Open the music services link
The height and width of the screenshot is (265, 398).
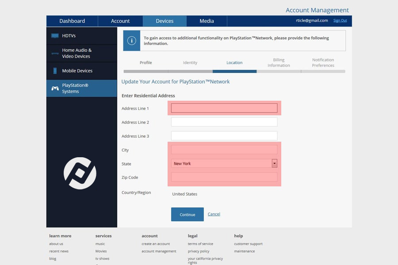(100, 244)
